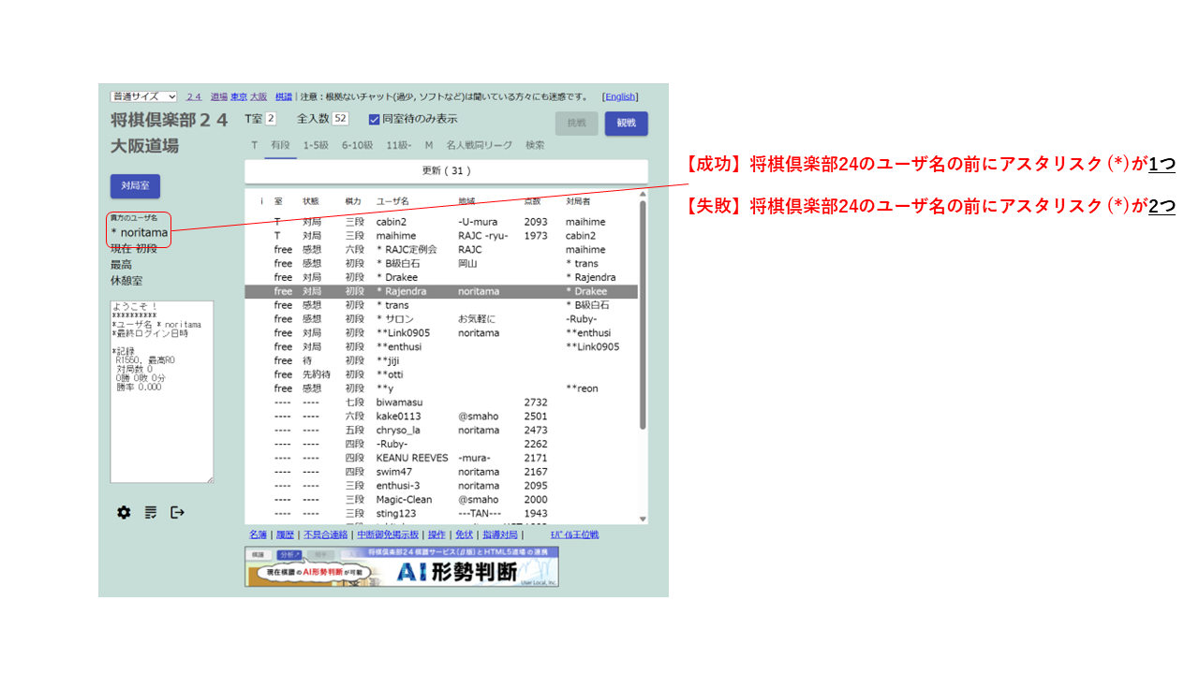Click the 対局室 button
1199x674 pixels.
(x=135, y=185)
